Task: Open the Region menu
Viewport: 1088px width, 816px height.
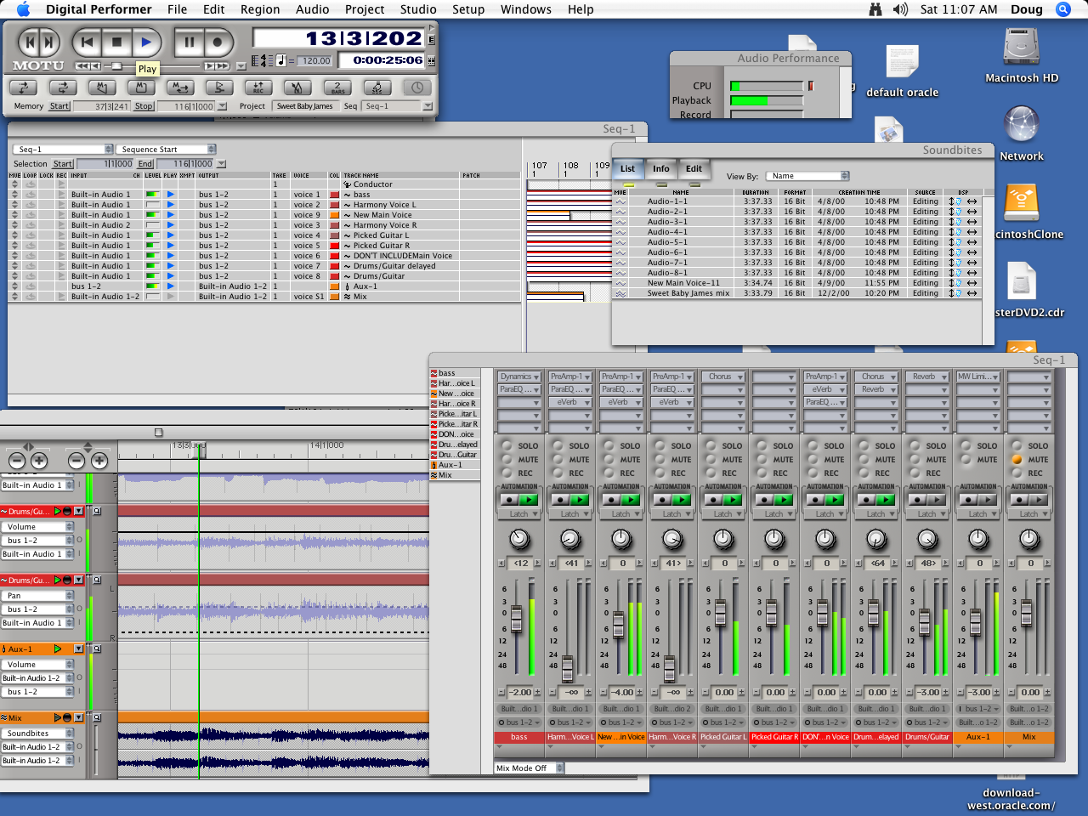Action: (260, 9)
